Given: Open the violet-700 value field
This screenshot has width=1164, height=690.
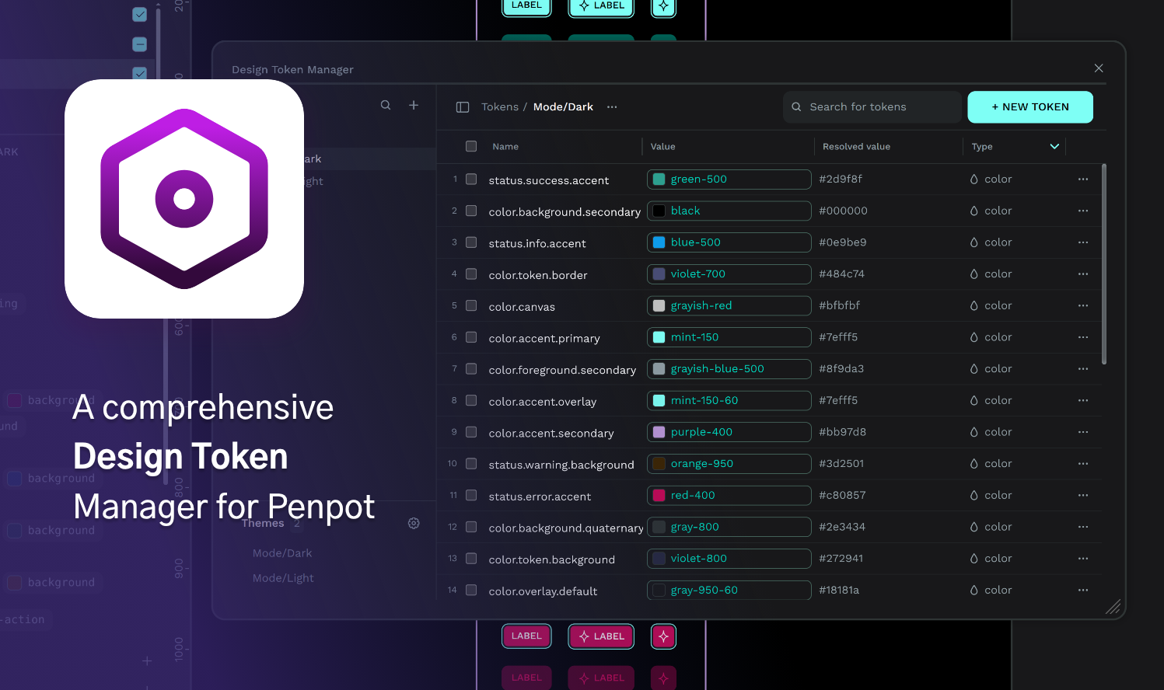Looking at the screenshot, I should pos(729,274).
